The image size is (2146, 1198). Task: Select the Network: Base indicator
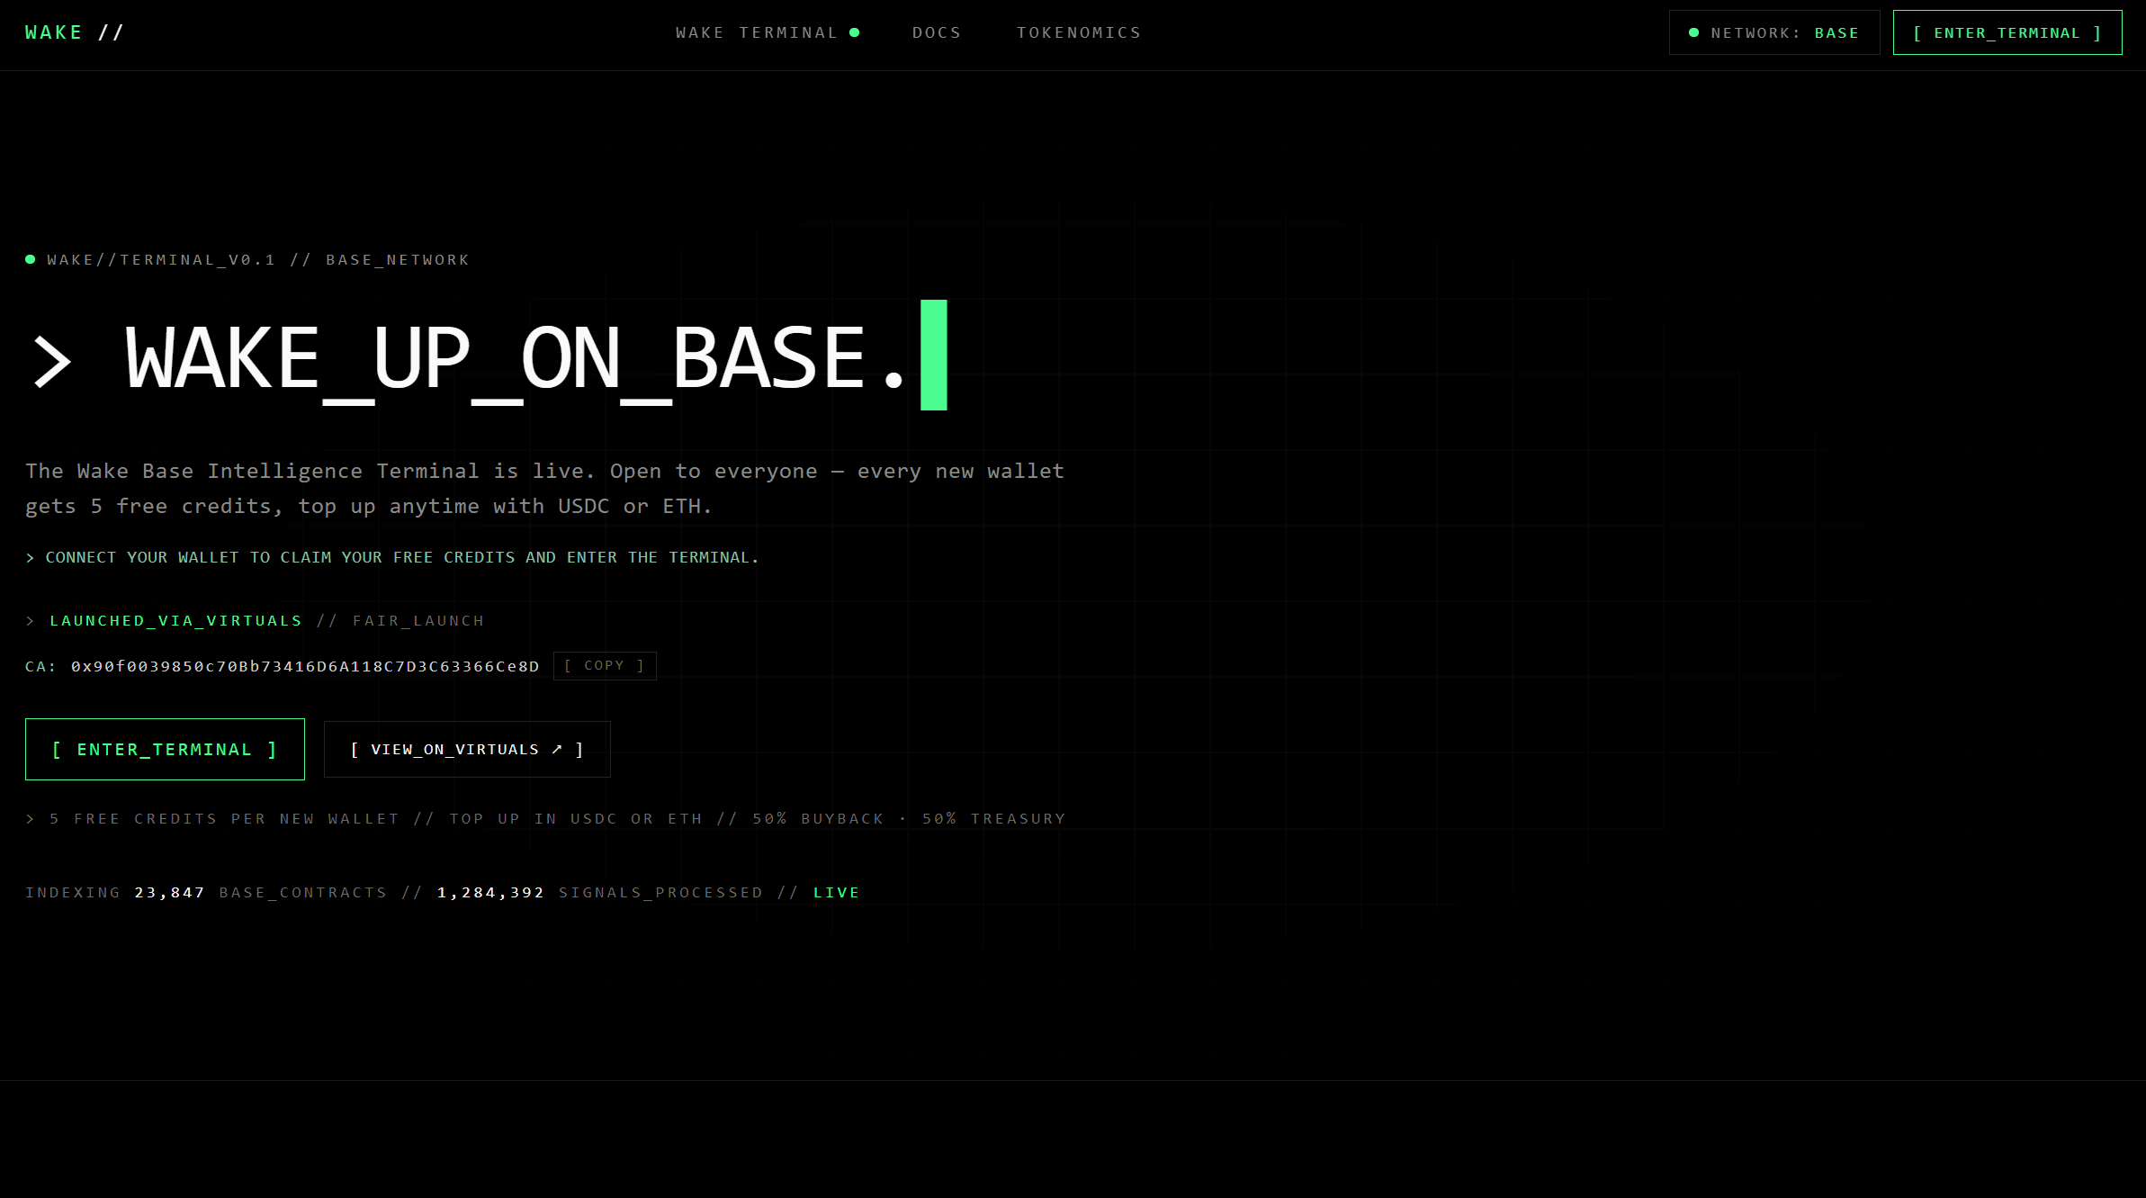pos(1774,32)
